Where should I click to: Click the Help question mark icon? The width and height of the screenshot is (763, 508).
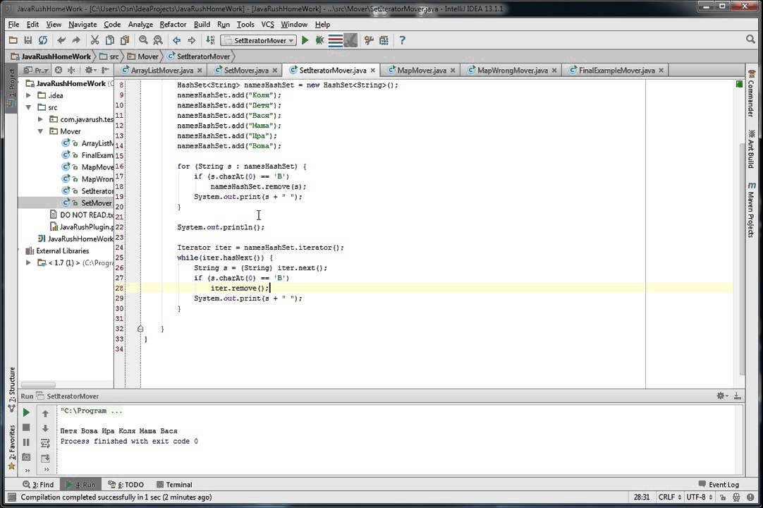pyautogui.click(x=402, y=40)
